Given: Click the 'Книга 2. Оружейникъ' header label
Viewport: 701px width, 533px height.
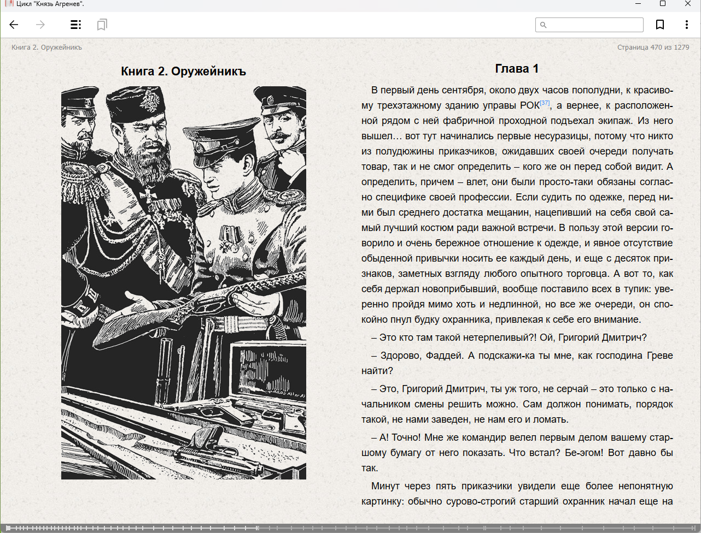Looking at the screenshot, I should (46, 48).
